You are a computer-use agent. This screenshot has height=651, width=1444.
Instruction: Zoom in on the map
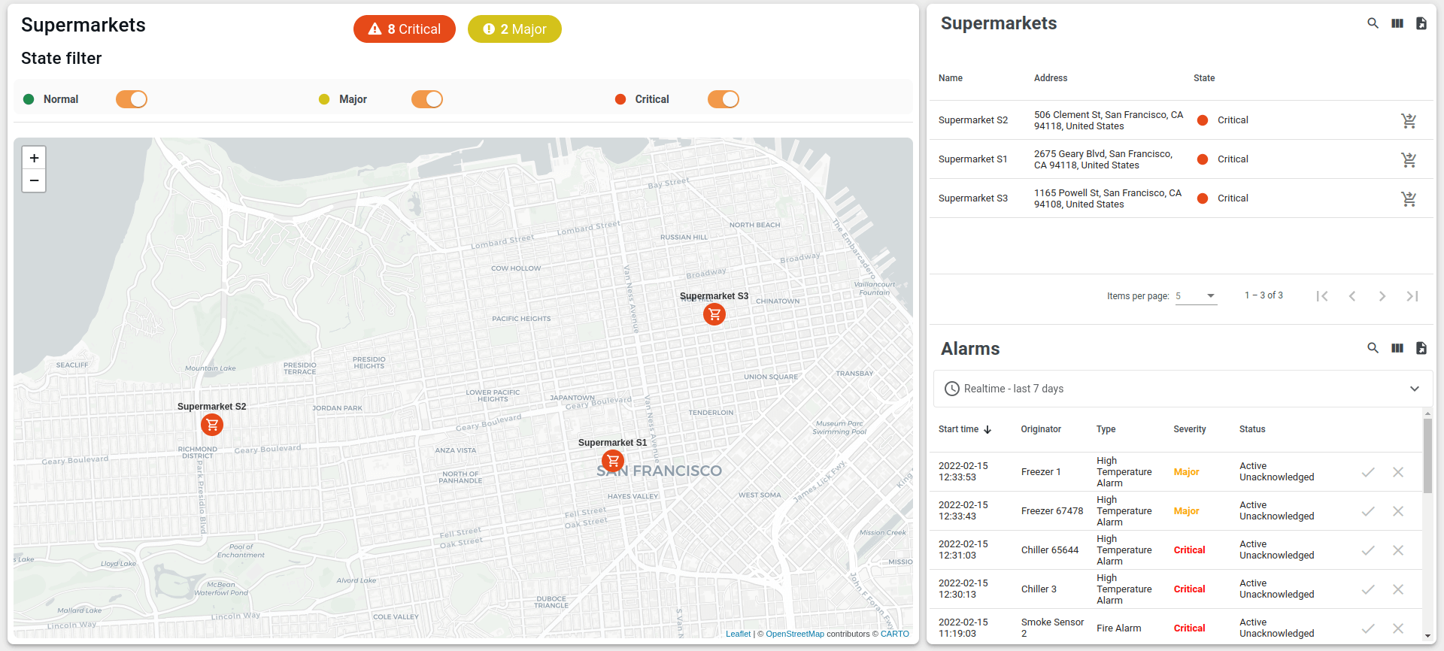34,158
